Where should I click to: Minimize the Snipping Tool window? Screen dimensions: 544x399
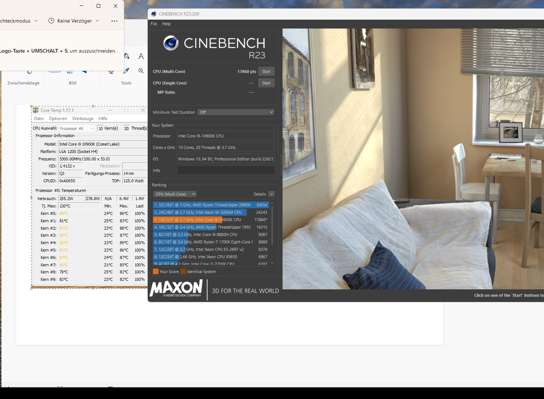pos(81,6)
